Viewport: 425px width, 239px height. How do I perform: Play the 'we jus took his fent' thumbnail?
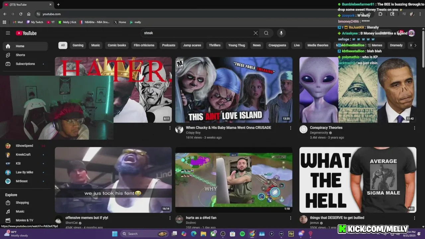[x=113, y=180]
